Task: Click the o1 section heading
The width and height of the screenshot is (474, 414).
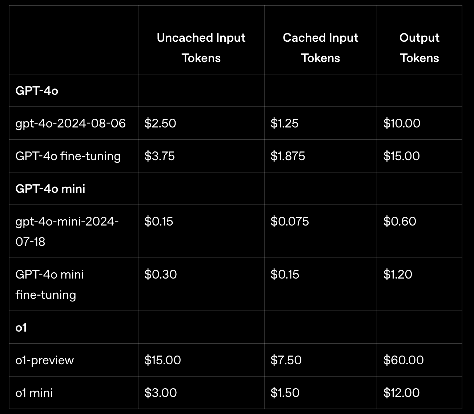Action: tap(21, 328)
